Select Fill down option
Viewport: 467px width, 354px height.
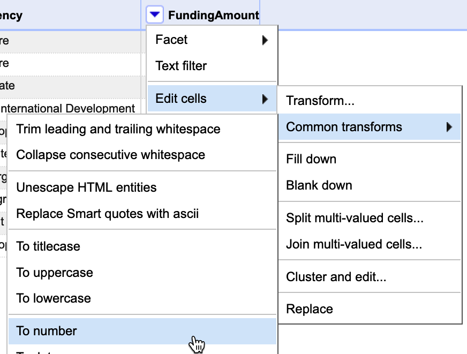pyautogui.click(x=311, y=159)
